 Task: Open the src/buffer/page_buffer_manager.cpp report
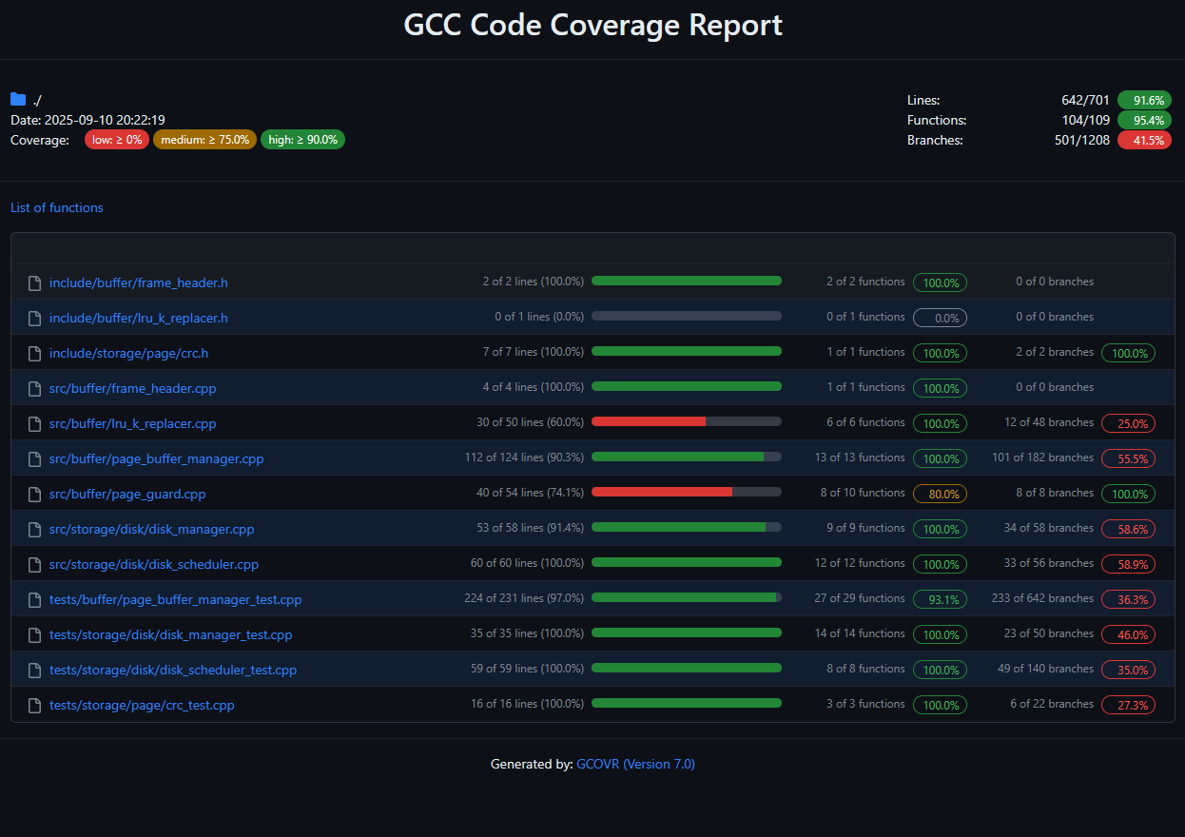(x=156, y=458)
